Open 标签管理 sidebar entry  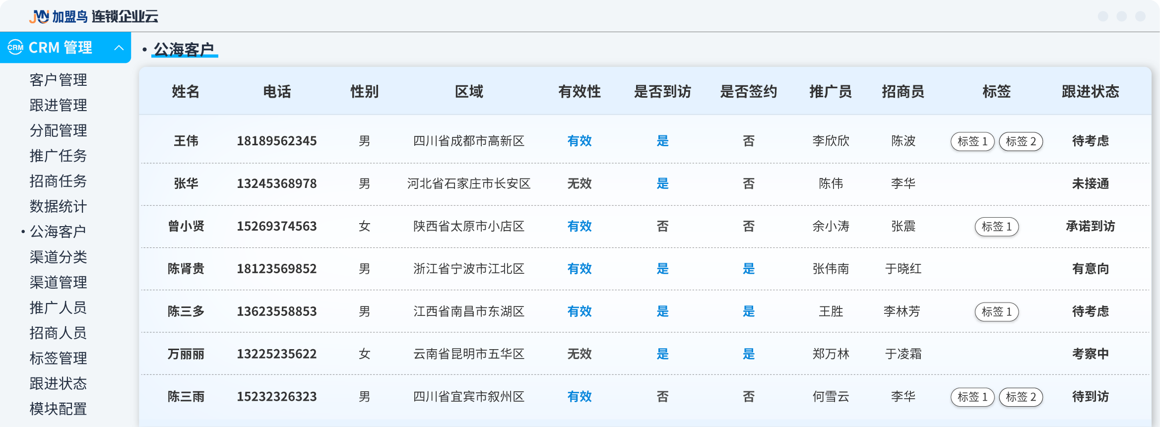(58, 358)
